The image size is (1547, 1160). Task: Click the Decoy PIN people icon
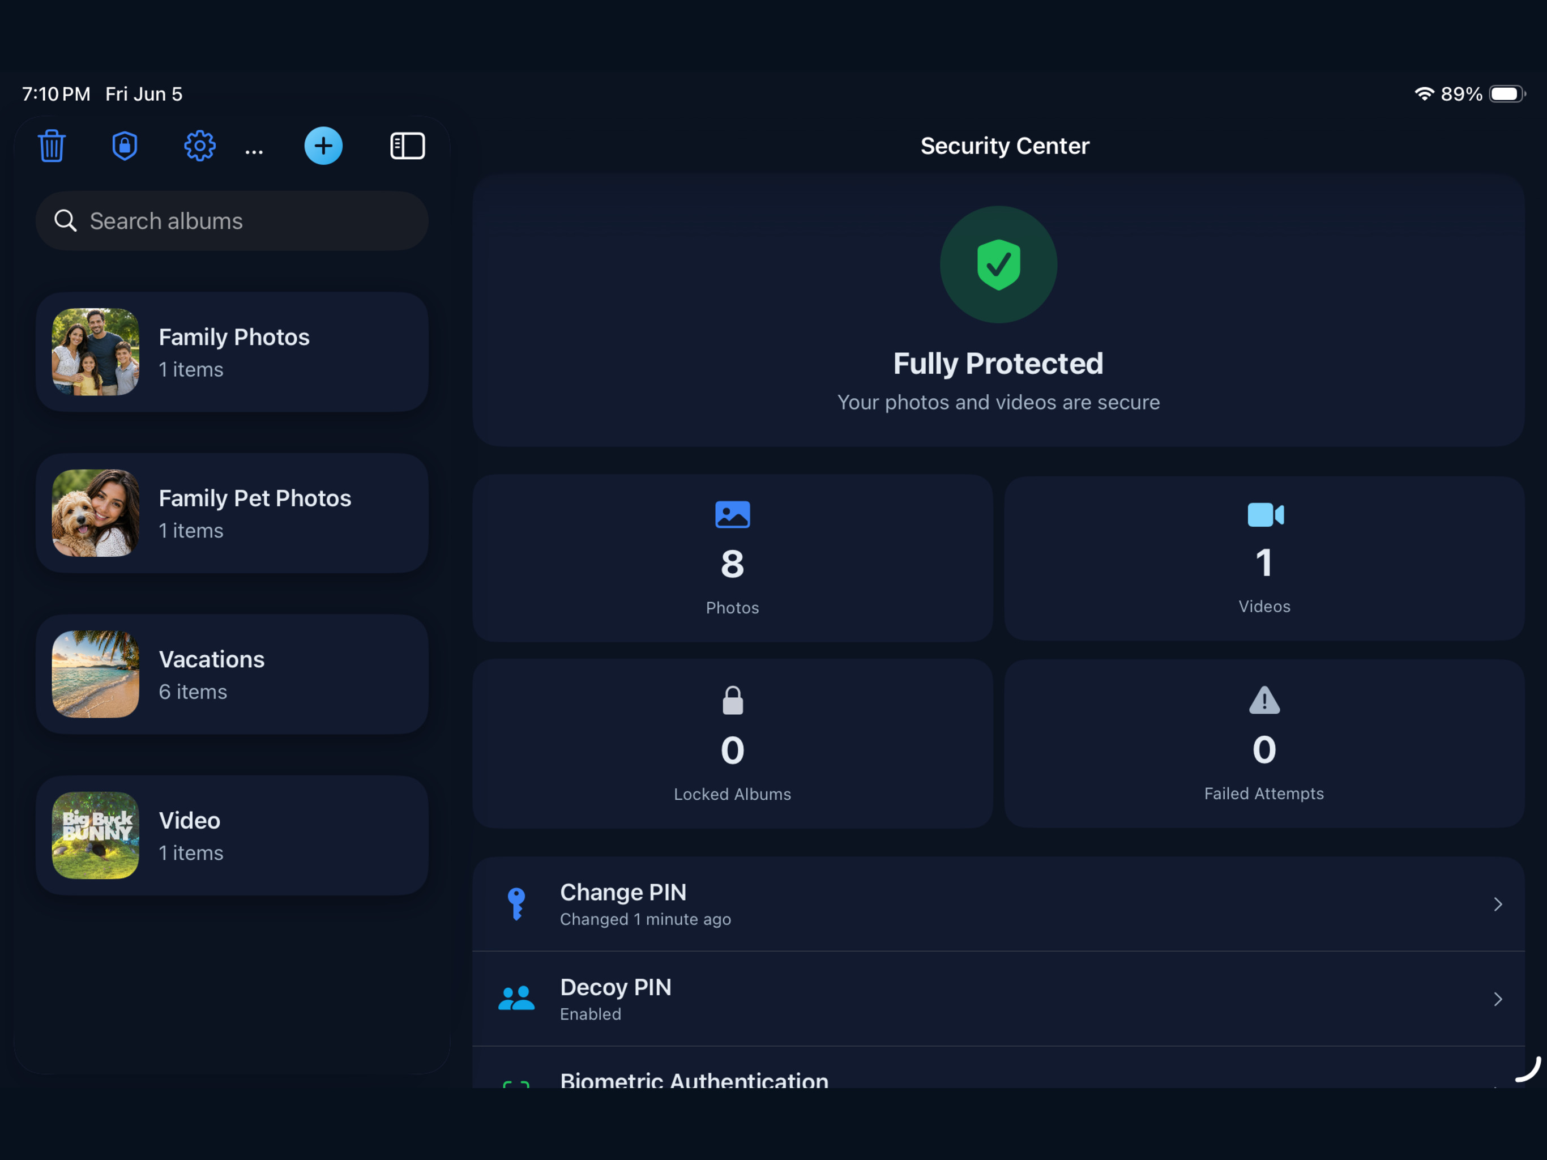(516, 999)
